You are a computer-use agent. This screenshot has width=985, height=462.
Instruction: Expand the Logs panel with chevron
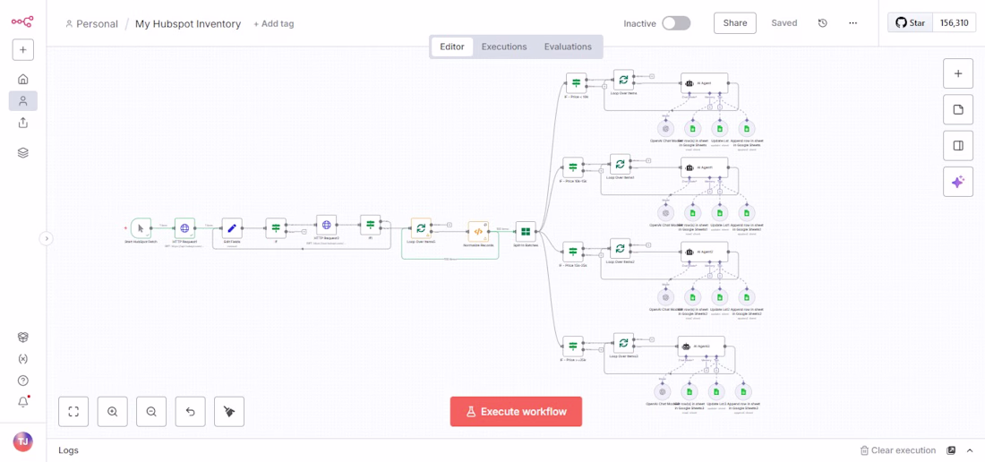click(970, 450)
